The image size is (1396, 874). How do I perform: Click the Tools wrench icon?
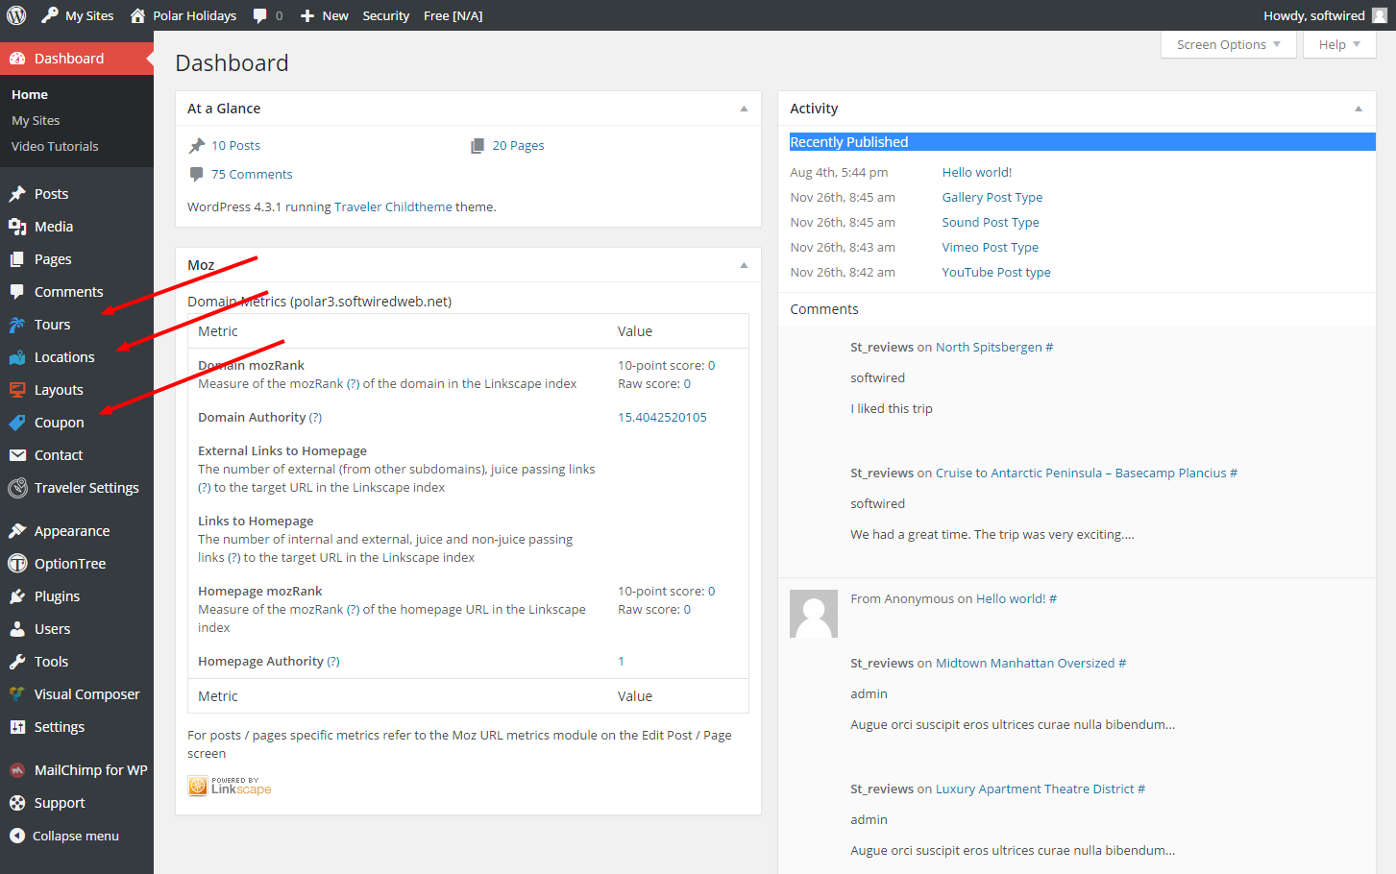point(17,662)
